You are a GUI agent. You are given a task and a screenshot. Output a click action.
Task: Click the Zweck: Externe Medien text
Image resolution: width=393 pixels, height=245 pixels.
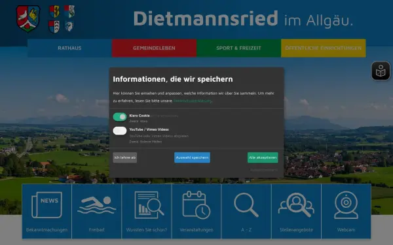145,142
